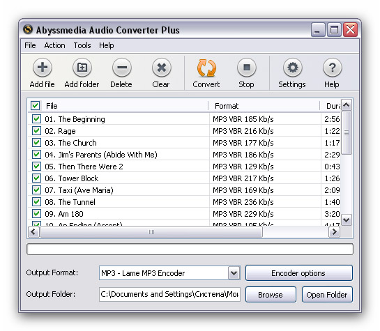Select the row 01. The Beginning

[184, 119]
